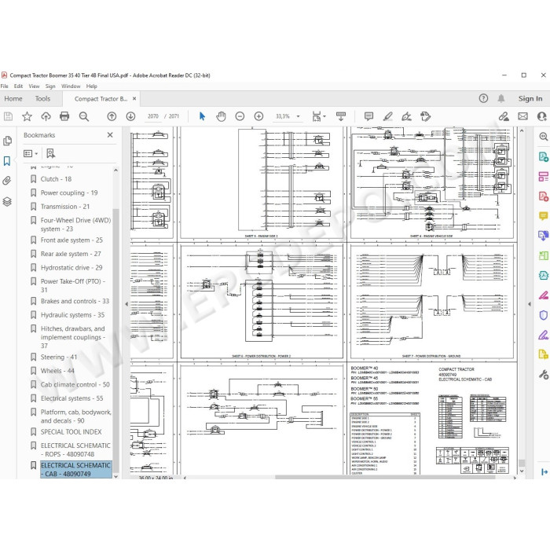Click the scrolling mode keyboard icon

pos(341,116)
